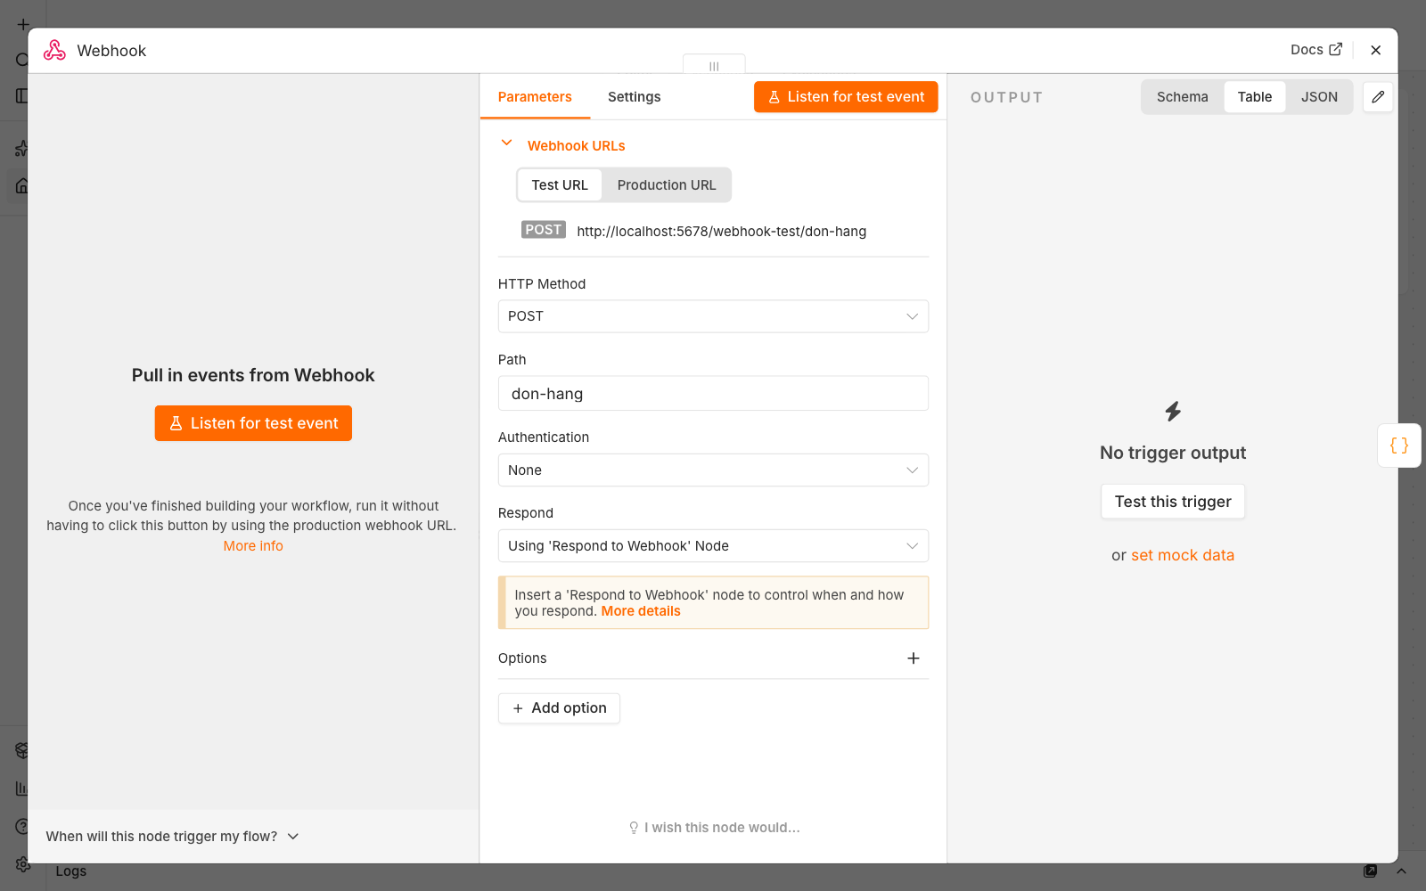Click the panel drag handle at top

coord(714,65)
